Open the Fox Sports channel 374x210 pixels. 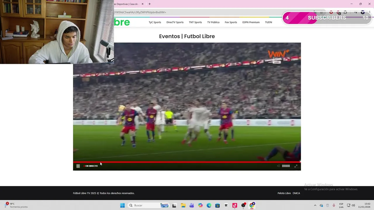[x=231, y=22]
